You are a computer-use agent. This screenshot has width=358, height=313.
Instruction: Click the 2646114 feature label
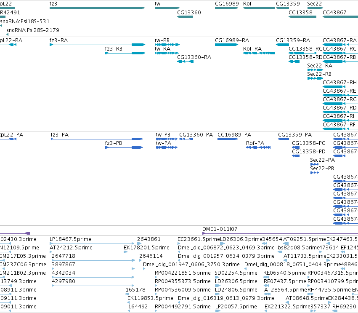point(151,256)
